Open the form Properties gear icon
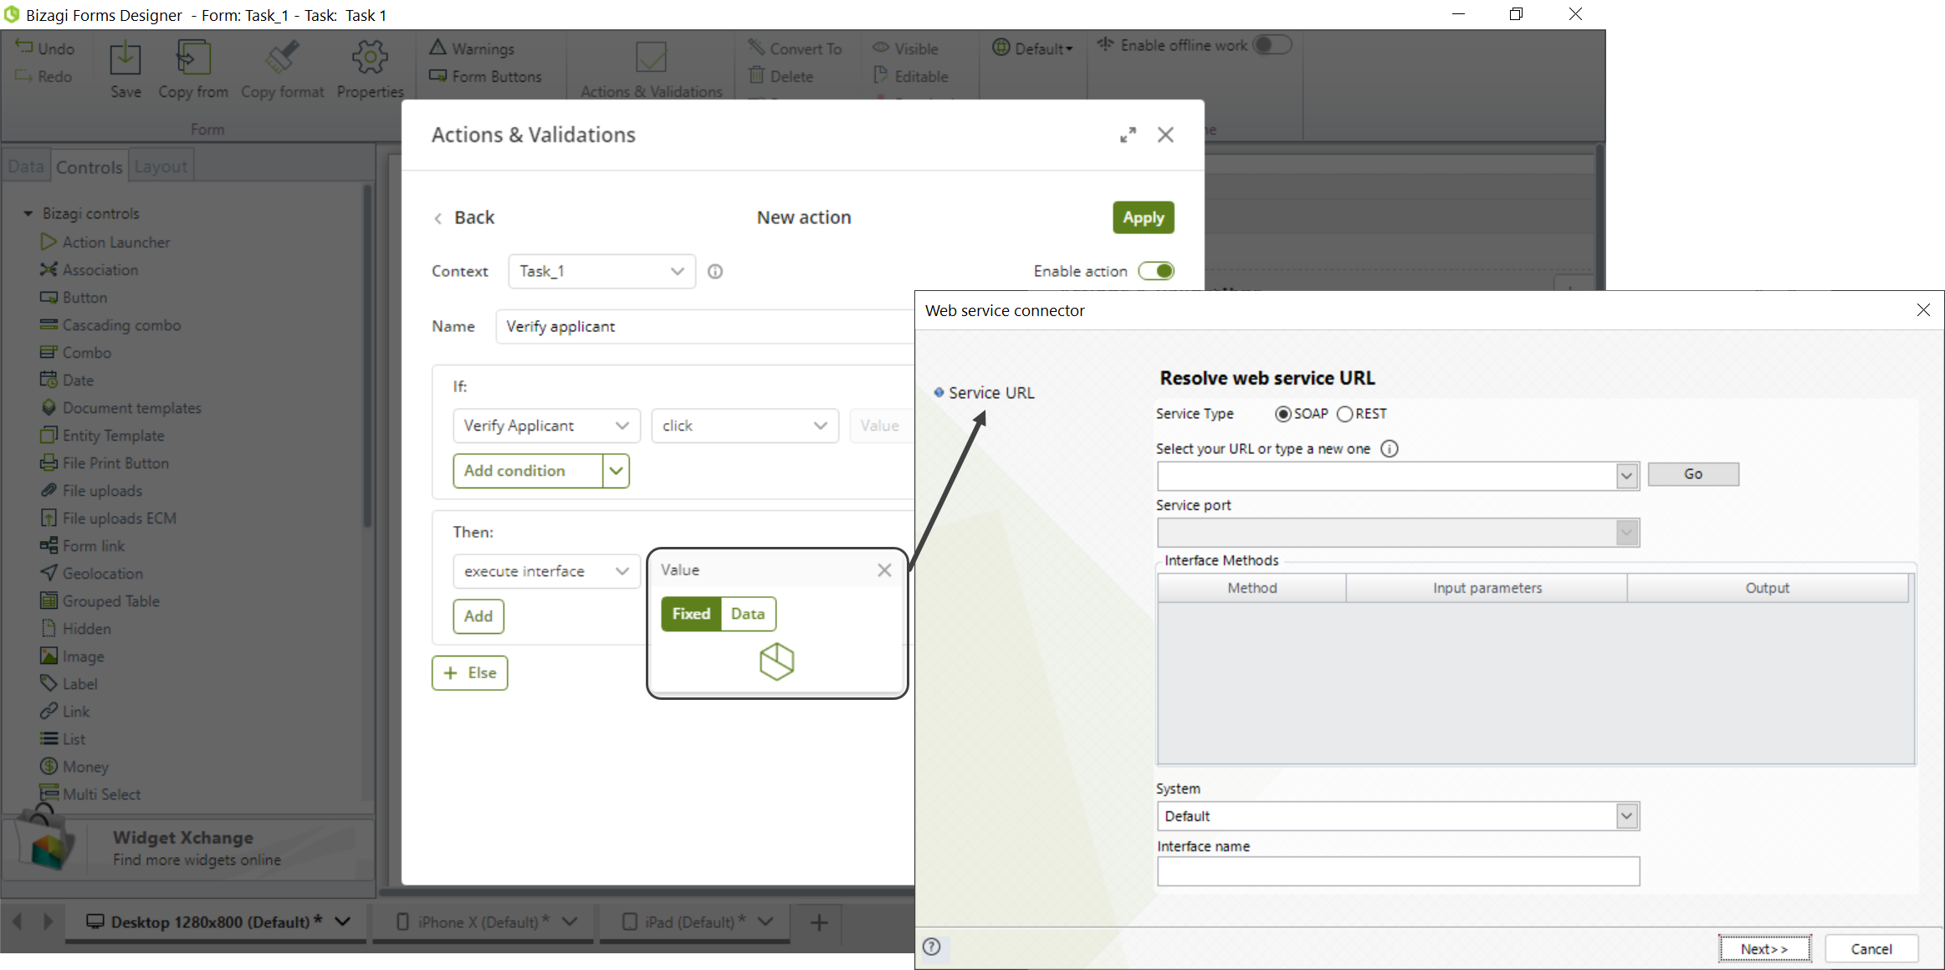 tap(370, 59)
